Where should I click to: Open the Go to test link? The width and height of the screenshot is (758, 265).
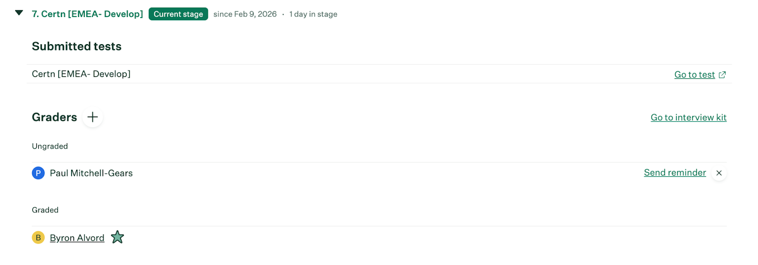click(x=694, y=74)
